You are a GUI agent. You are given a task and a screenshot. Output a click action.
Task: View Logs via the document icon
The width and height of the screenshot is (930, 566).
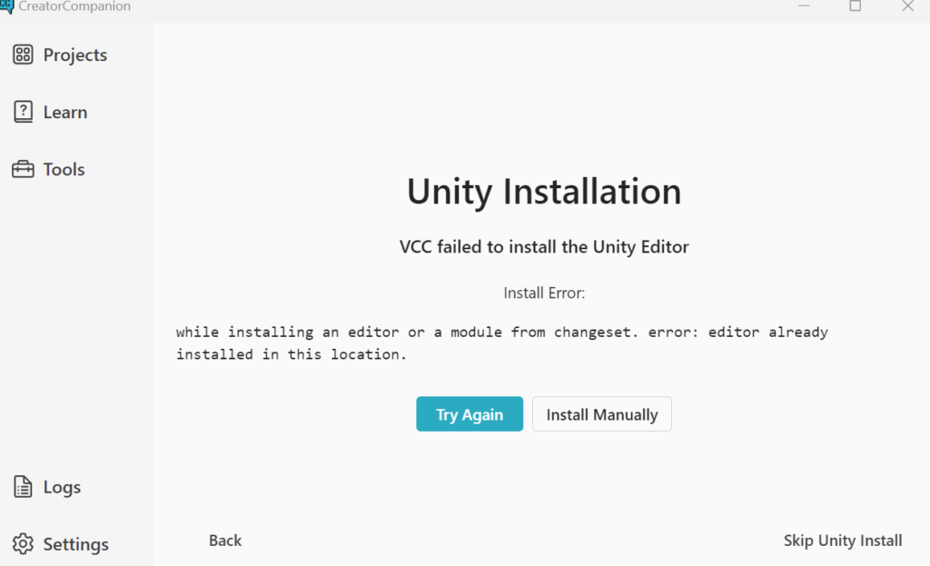click(x=22, y=487)
